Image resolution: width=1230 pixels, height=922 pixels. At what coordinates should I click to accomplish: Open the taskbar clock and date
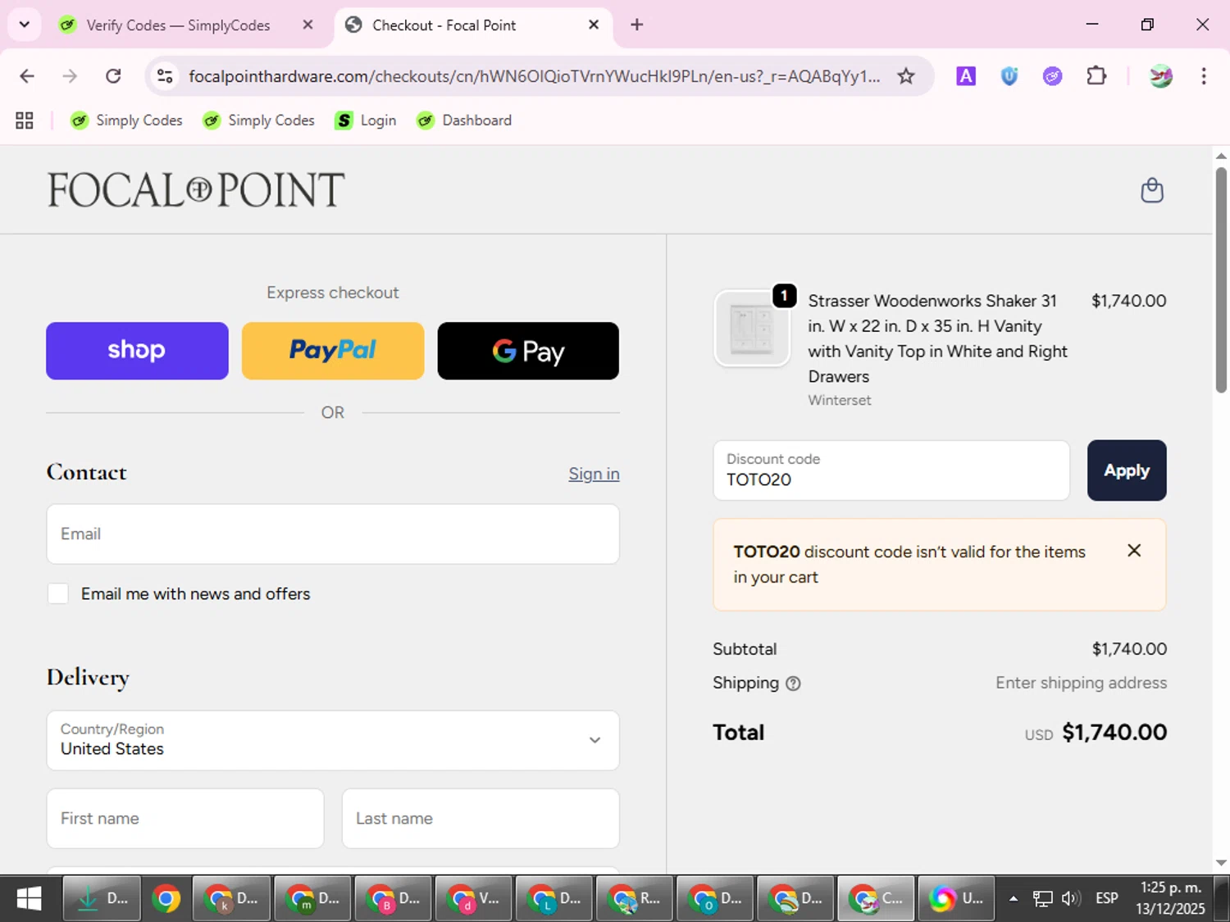(x=1170, y=898)
